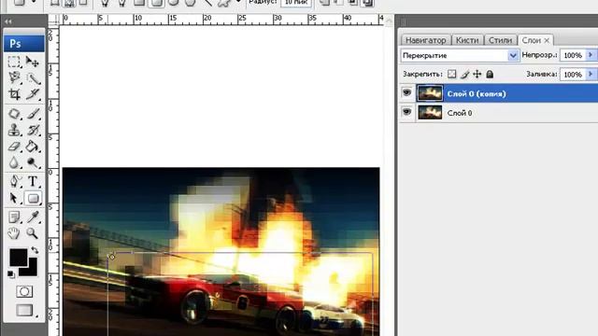Screen dimensions: 598x336
Task: Choose the Custom Shape tool in options bar
Action: click(224, 2)
